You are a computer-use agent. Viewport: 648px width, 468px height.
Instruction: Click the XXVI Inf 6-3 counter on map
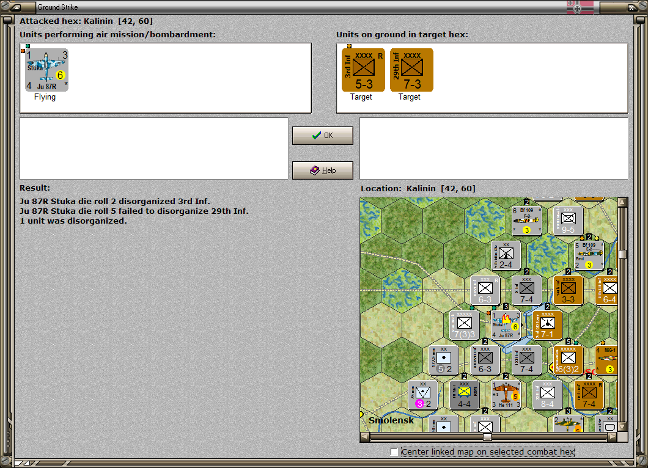coord(485,290)
